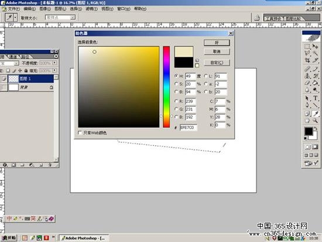Select the Hand tool
The image size is (322, 242).
(x=307, y=120)
